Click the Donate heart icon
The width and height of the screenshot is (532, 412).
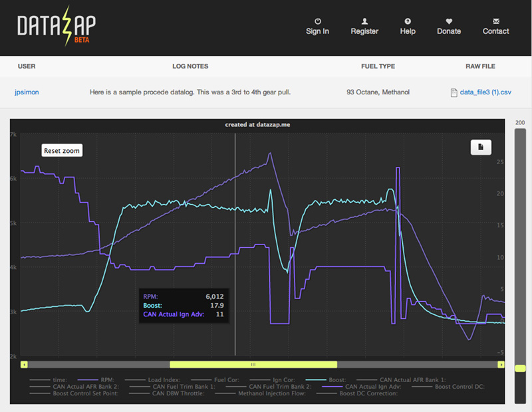tap(449, 20)
